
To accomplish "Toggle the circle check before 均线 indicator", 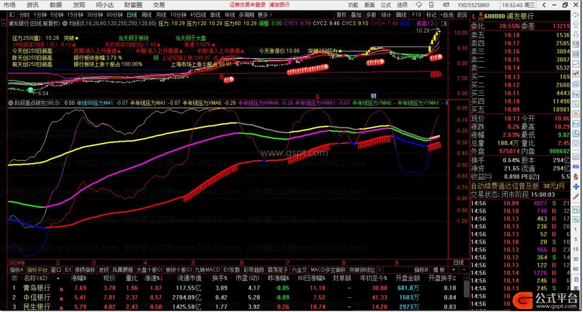I will (65, 24).
